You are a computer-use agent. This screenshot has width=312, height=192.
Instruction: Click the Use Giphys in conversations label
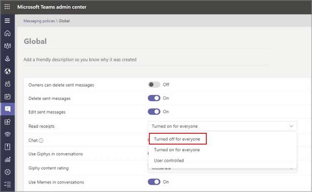coord(55,154)
